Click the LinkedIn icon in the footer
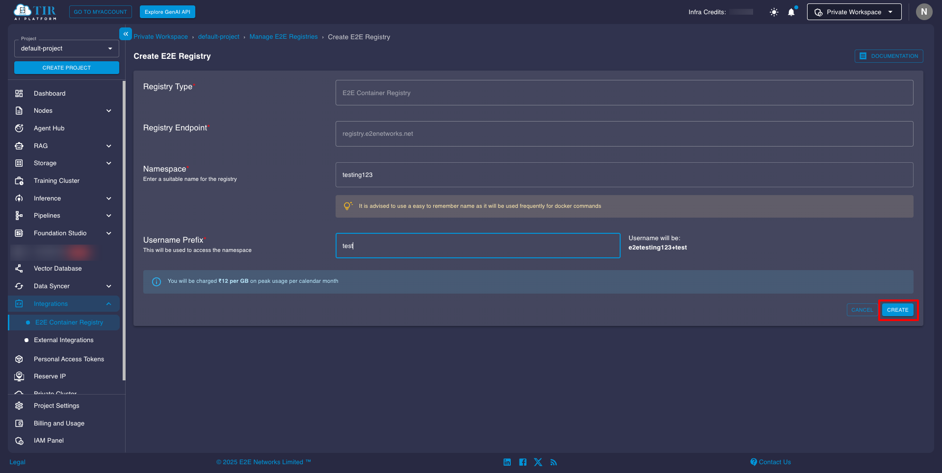942x473 pixels. pos(507,462)
